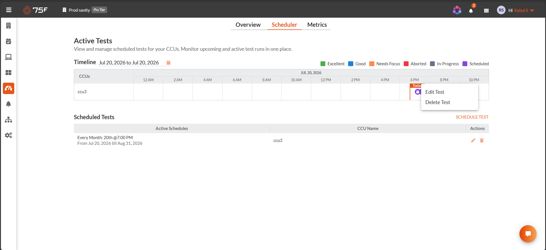The width and height of the screenshot is (546, 250).
Task: Click the Aborted red legend swatch
Action: (406, 64)
